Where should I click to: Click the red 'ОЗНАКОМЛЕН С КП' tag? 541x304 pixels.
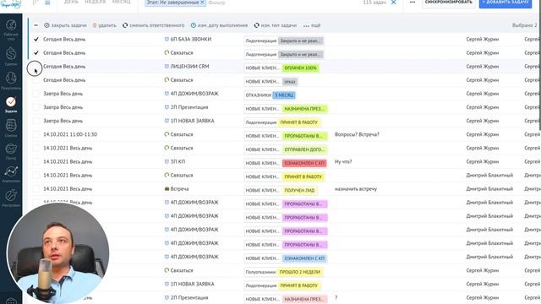point(304,163)
